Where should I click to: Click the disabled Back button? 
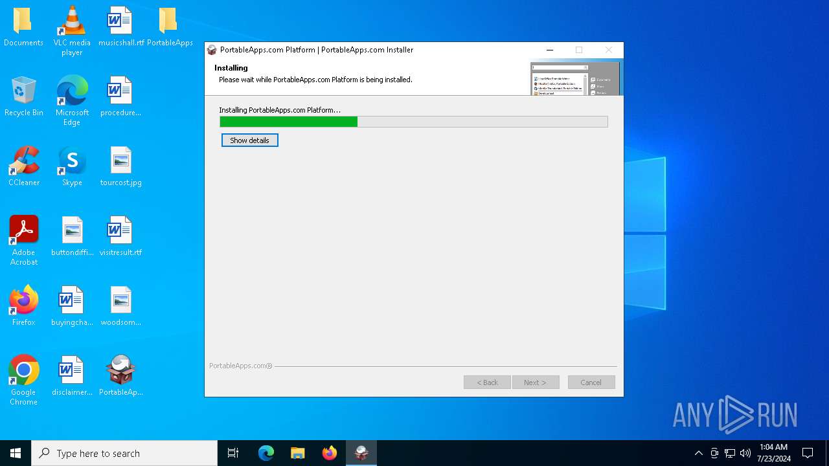point(487,383)
